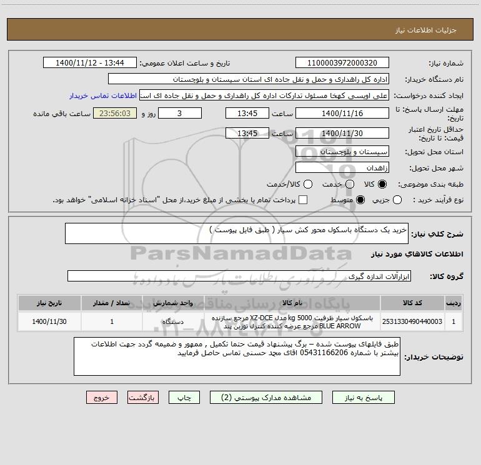Click the price validity time 13:45 field

(x=247, y=134)
